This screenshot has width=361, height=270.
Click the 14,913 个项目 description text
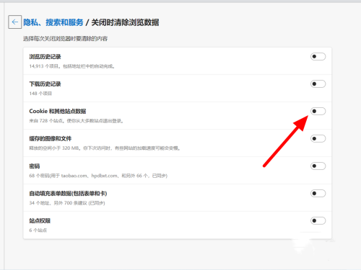coord(72,66)
